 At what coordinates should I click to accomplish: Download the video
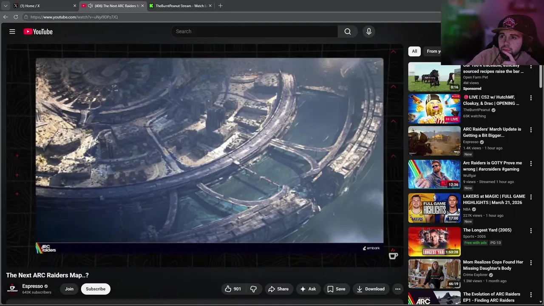click(x=371, y=289)
